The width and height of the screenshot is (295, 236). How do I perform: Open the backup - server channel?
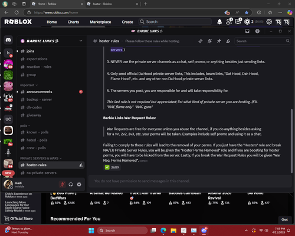coord(51,100)
